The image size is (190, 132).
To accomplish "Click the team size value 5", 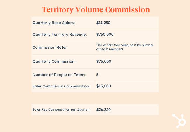I will [x=97, y=75].
